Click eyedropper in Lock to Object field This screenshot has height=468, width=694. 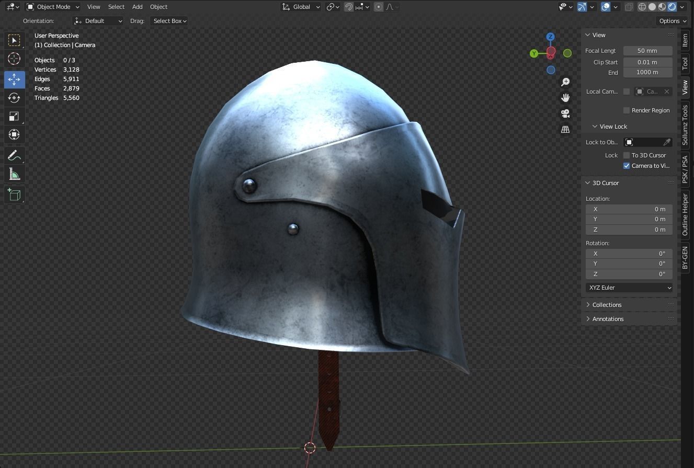667,142
